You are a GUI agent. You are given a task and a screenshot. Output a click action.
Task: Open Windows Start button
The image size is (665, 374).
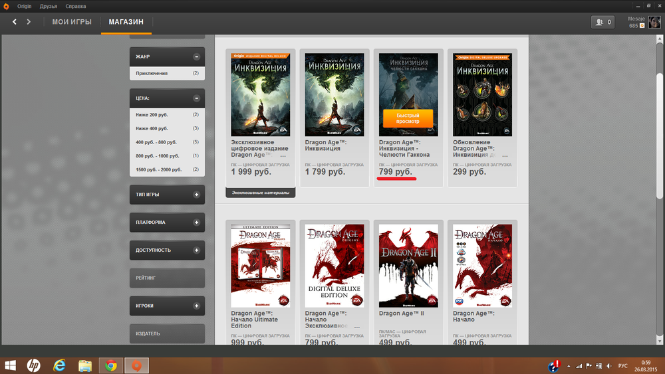10,365
